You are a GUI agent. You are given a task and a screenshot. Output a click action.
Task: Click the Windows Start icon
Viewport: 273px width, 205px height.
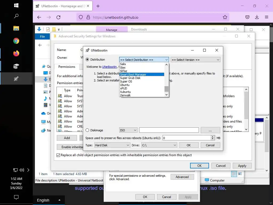[16, 5]
